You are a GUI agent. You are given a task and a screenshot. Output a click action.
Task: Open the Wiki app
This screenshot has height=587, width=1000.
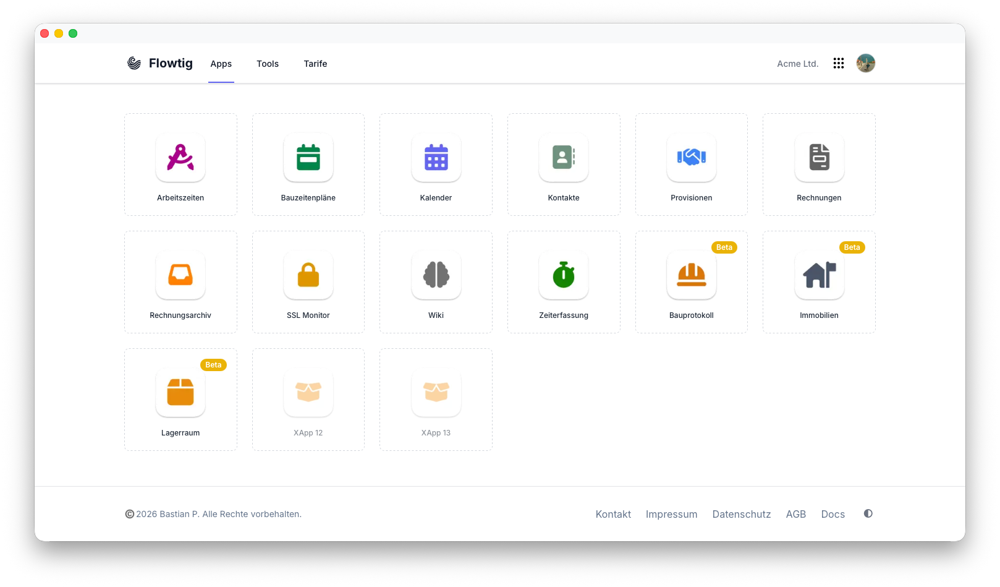[x=436, y=281]
